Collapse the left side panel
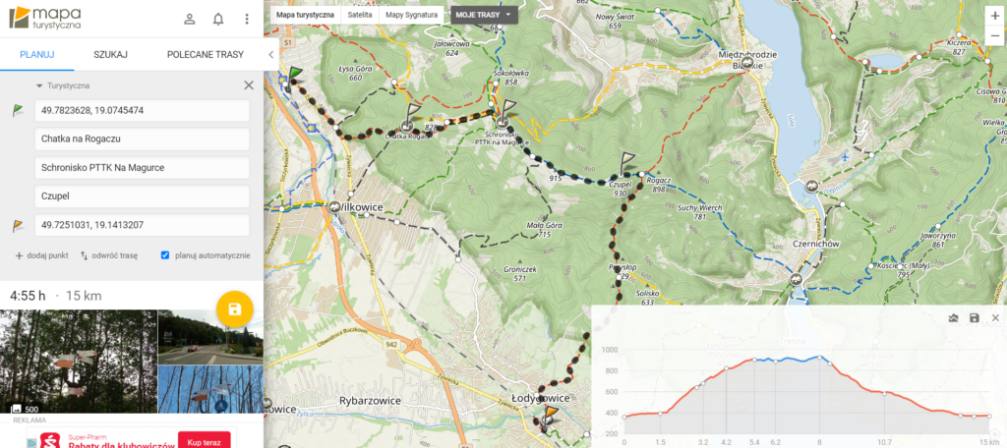The image size is (1007, 448). click(270, 55)
